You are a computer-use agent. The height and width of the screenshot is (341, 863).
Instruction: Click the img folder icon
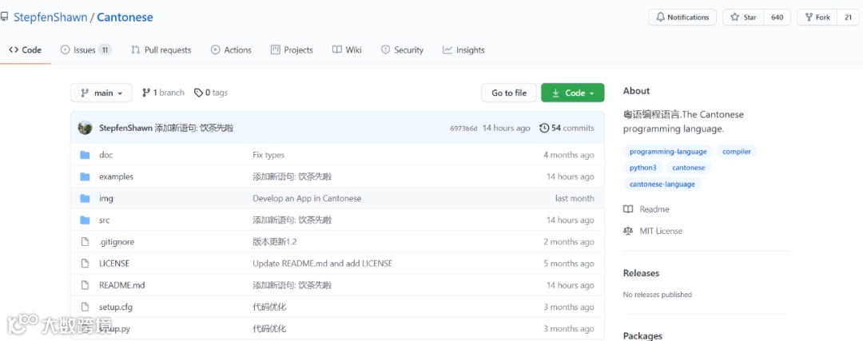click(85, 198)
